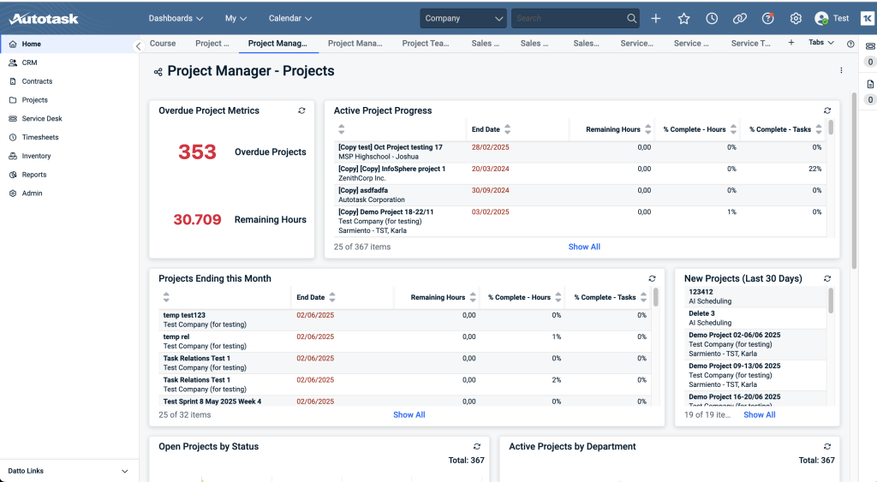Screen dimensions: 877x482
Task: Click Show All under Active Project Progress
Action: pyautogui.click(x=584, y=247)
